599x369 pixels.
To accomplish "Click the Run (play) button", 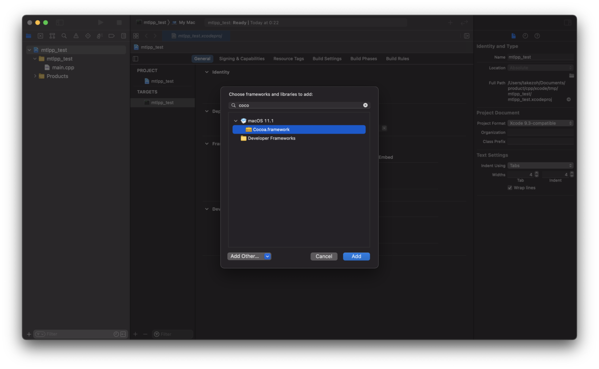I will 101,22.
